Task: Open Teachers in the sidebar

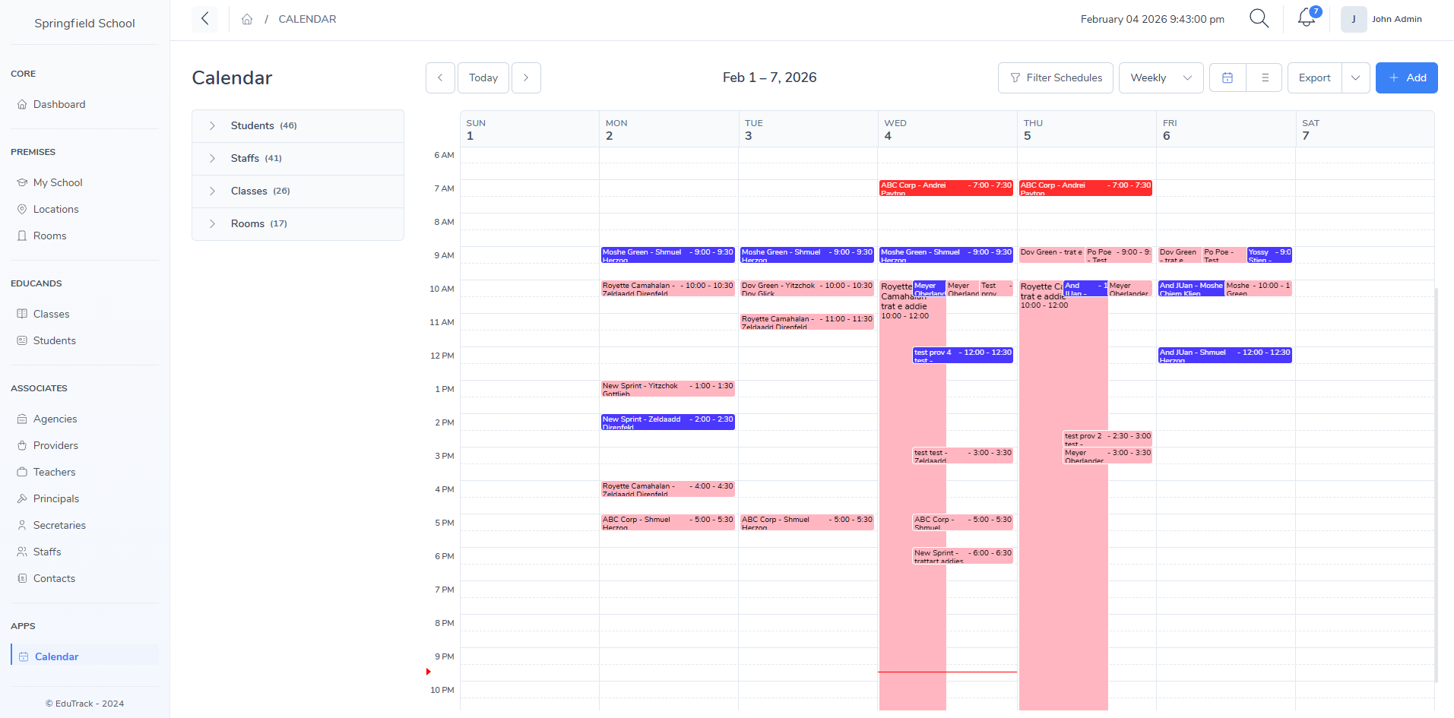Action: pos(54,472)
